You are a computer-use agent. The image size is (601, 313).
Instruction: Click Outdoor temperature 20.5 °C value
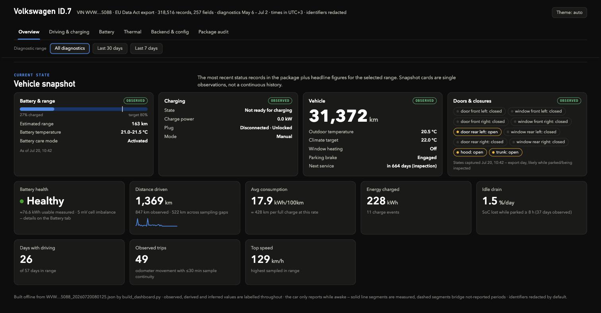point(429,132)
